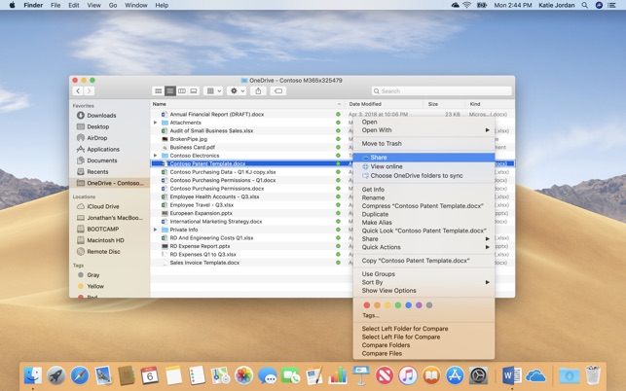Open Microsoft Word from the Dock
The height and width of the screenshot is (391, 626).
tap(510, 375)
